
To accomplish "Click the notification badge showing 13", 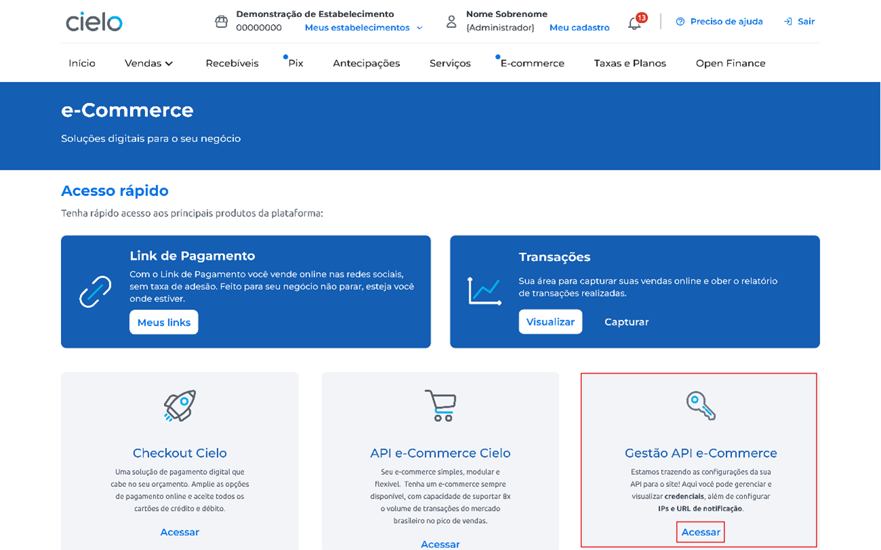I will point(642,18).
